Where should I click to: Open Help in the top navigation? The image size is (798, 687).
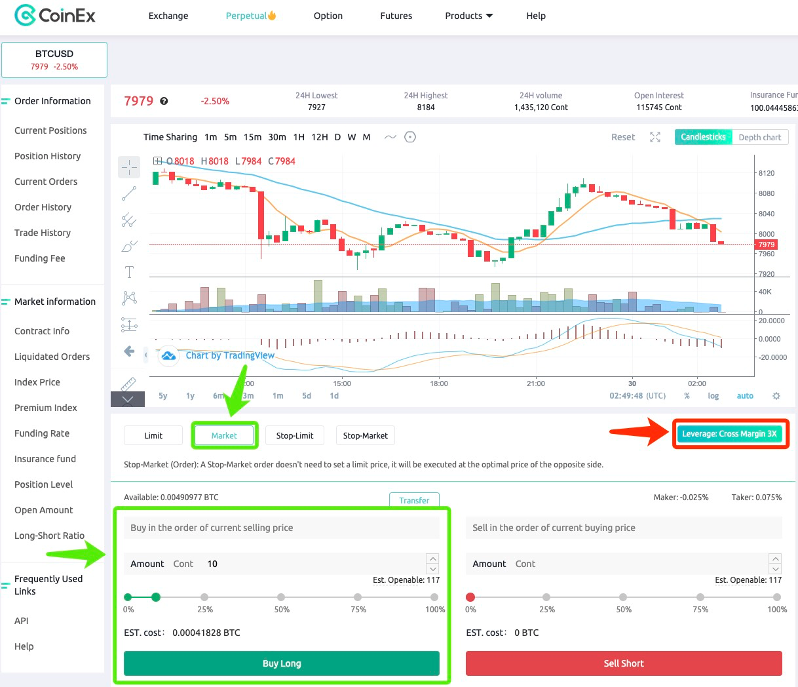536,16
